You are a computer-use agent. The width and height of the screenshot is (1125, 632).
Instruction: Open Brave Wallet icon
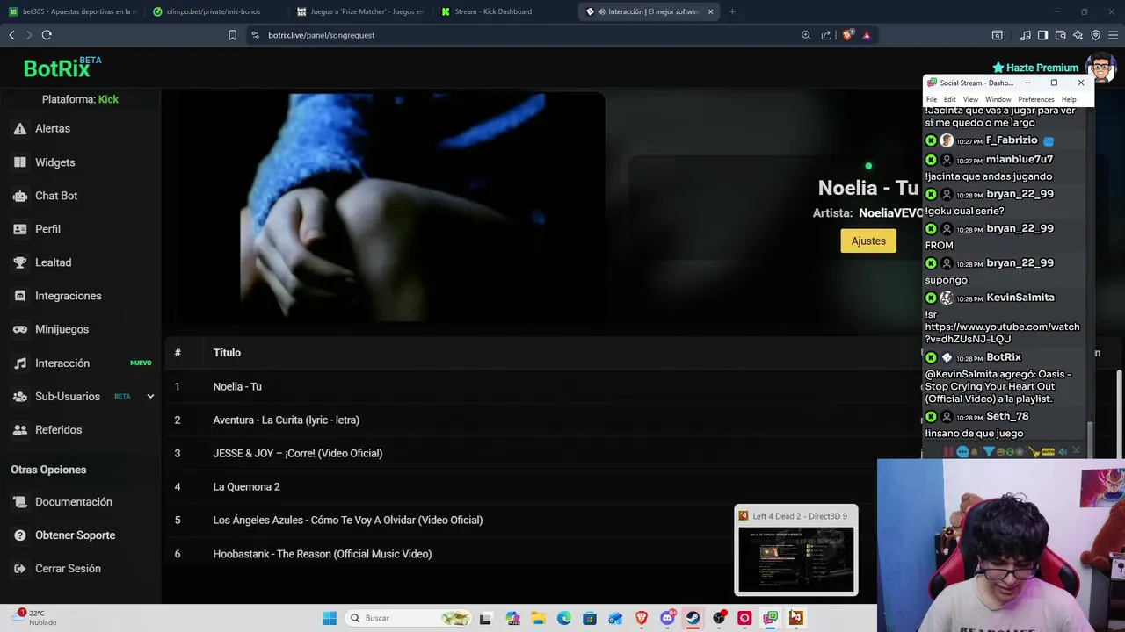coord(1060,35)
